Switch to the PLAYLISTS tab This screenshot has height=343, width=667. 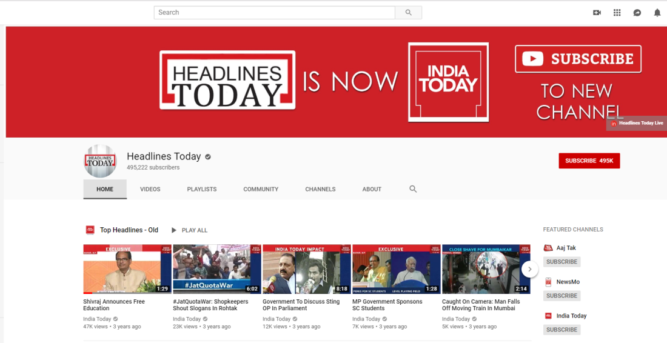(x=202, y=189)
